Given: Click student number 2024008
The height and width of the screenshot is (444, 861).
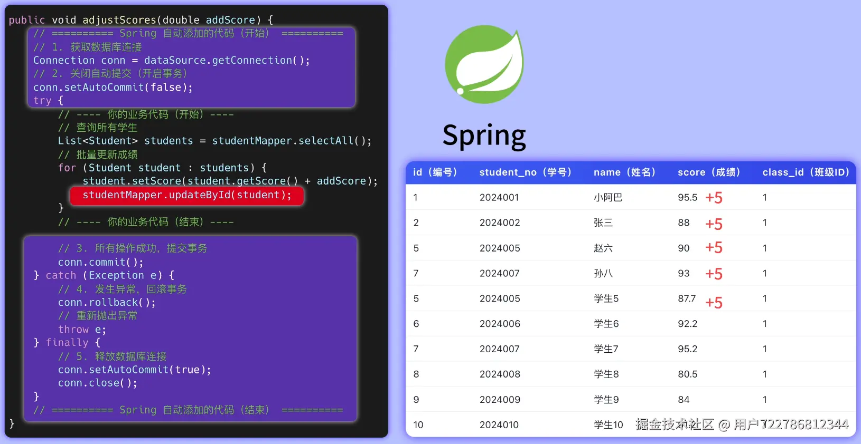Looking at the screenshot, I should coord(500,374).
